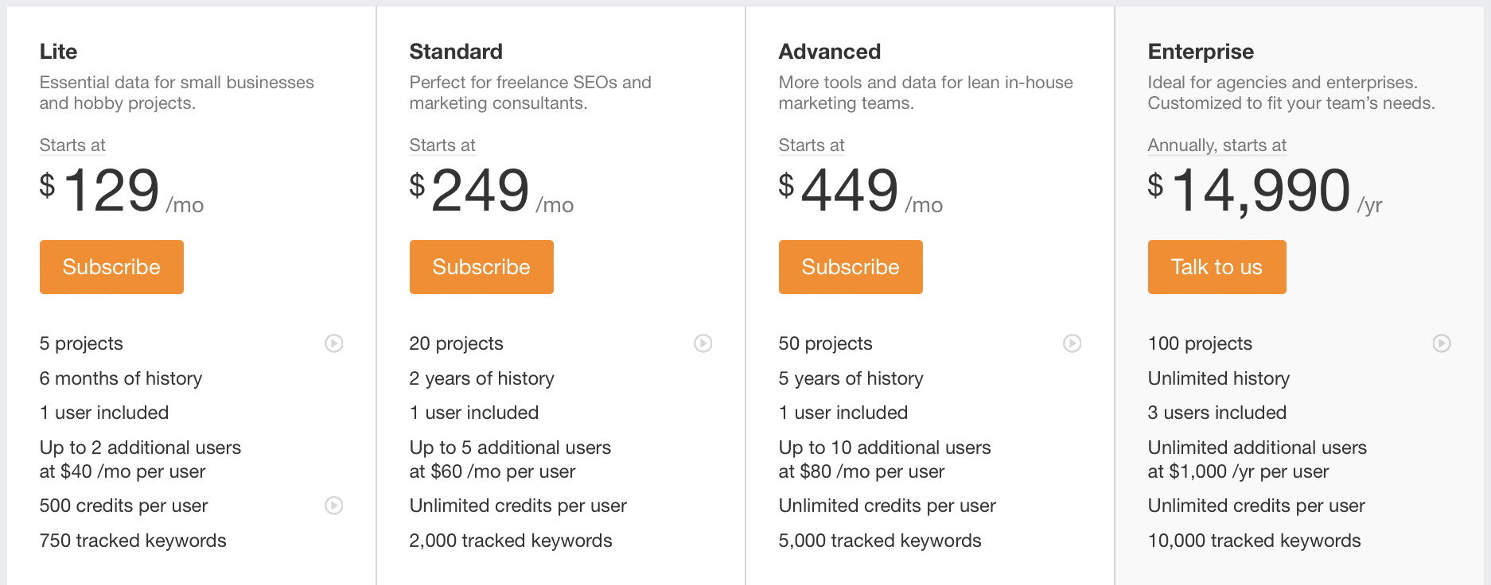Click the projects info icon in Standard column
The width and height of the screenshot is (1491, 585).
coord(703,343)
